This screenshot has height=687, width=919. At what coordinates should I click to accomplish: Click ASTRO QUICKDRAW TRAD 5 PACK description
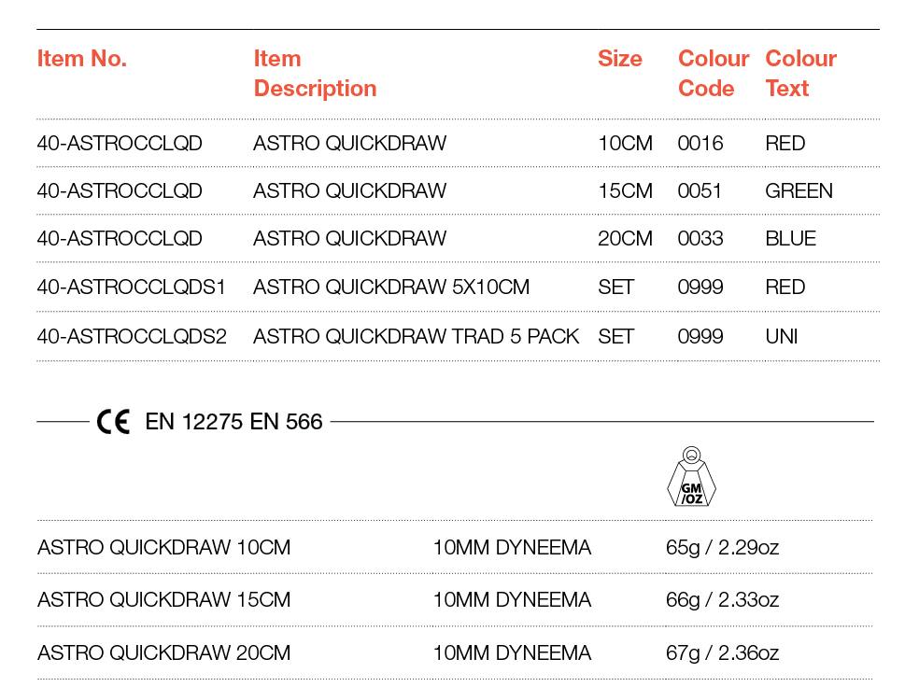417,336
